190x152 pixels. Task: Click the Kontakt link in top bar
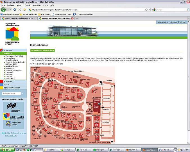[x=183, y=22]
